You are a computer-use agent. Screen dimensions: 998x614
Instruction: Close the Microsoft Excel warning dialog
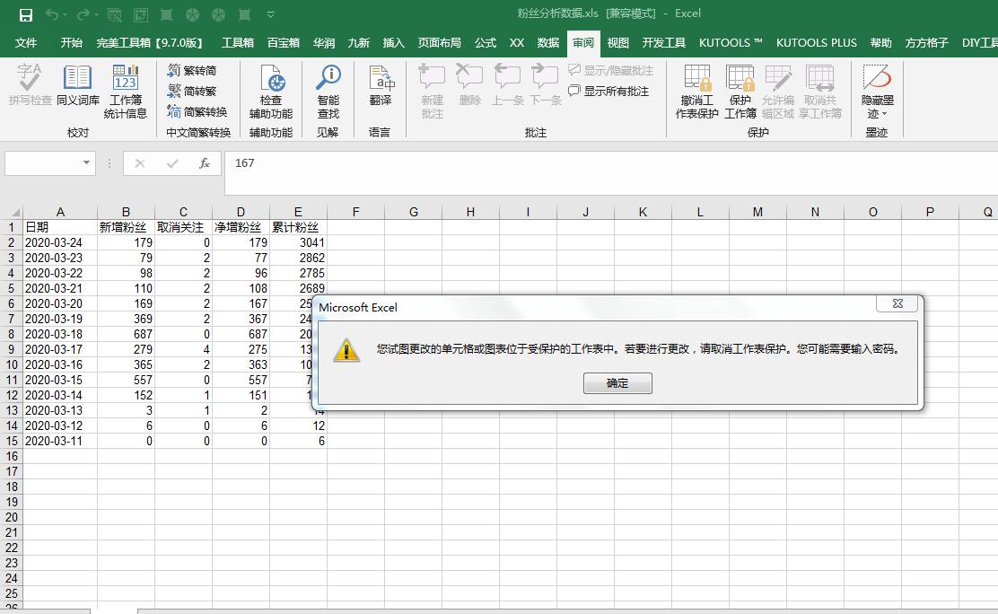[x=897, y=304]
